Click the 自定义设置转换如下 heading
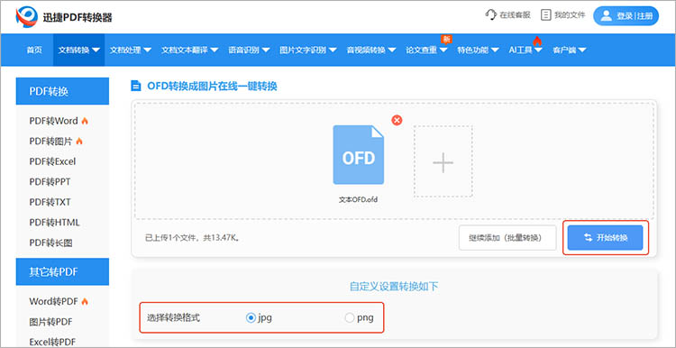Viewport: 676px width, 348px height. click(x=394, y=287)
